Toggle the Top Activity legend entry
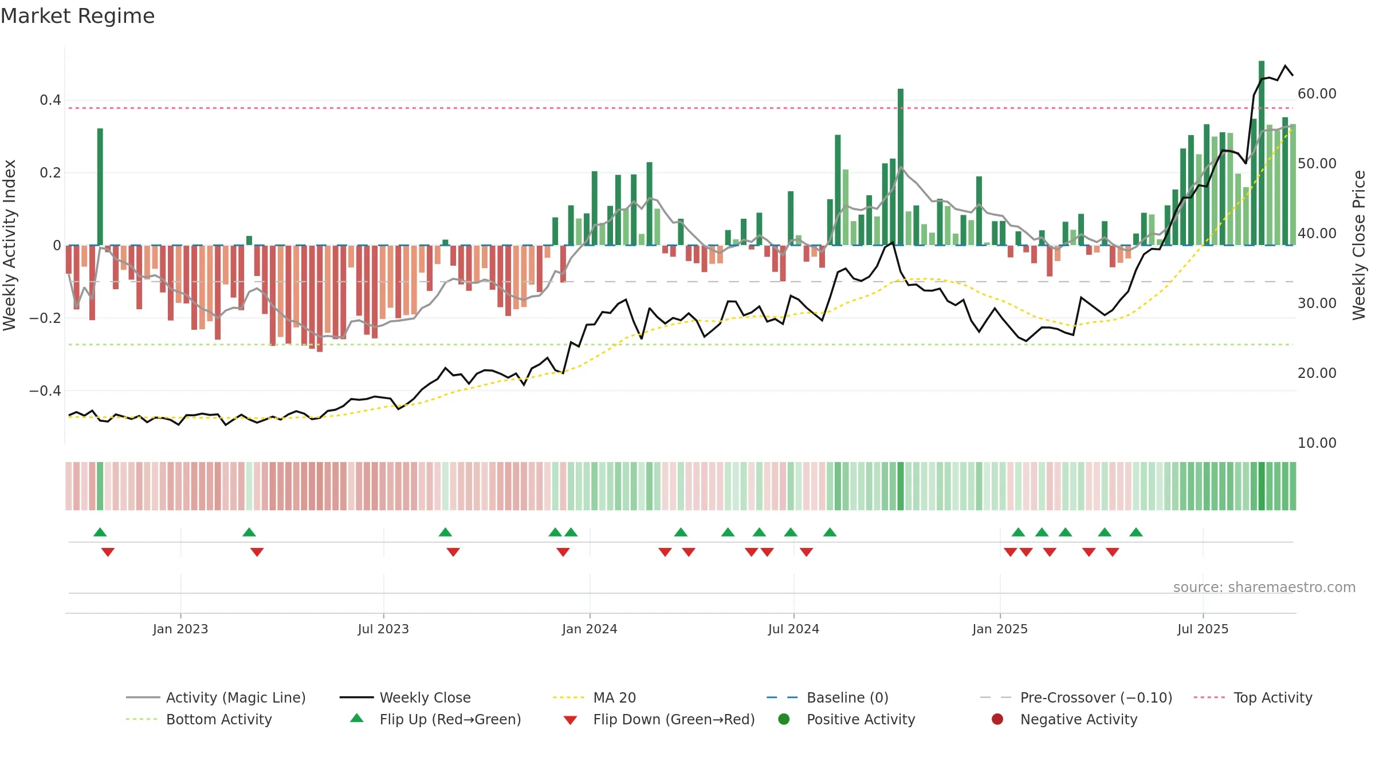The height and width of the screenshot is (773, 1375). coord(1253,697)
